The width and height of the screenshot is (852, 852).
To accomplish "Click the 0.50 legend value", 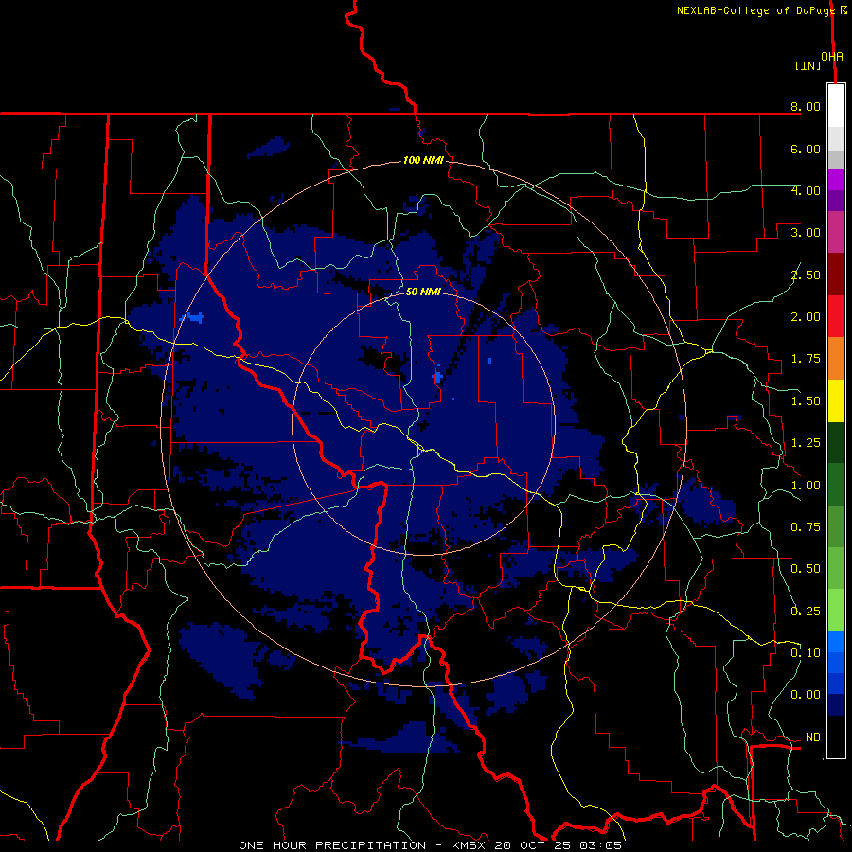I will 806,569.
